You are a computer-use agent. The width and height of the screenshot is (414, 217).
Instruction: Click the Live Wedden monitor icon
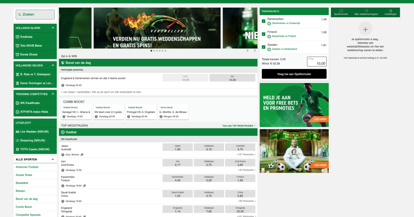18,132
